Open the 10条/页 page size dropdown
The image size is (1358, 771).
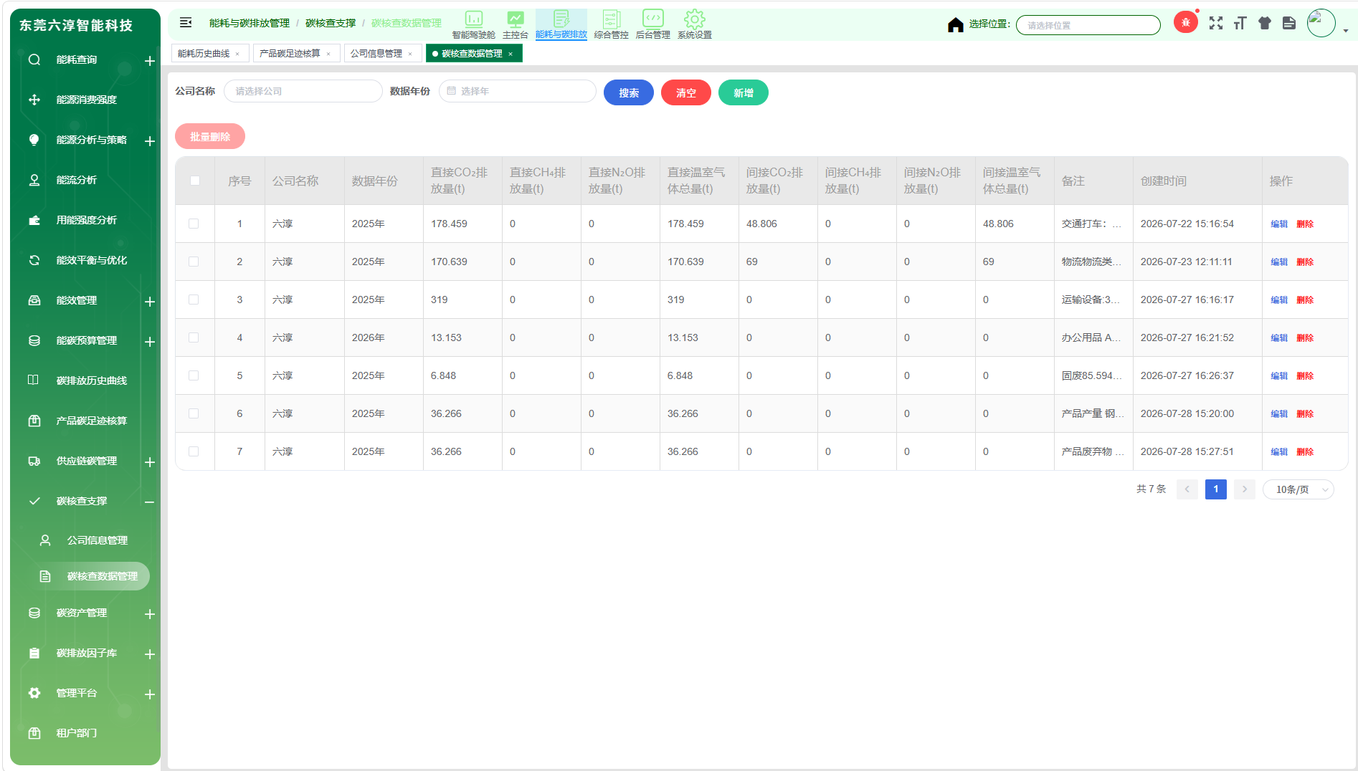pyautogui.click(x=1298, y=489)
